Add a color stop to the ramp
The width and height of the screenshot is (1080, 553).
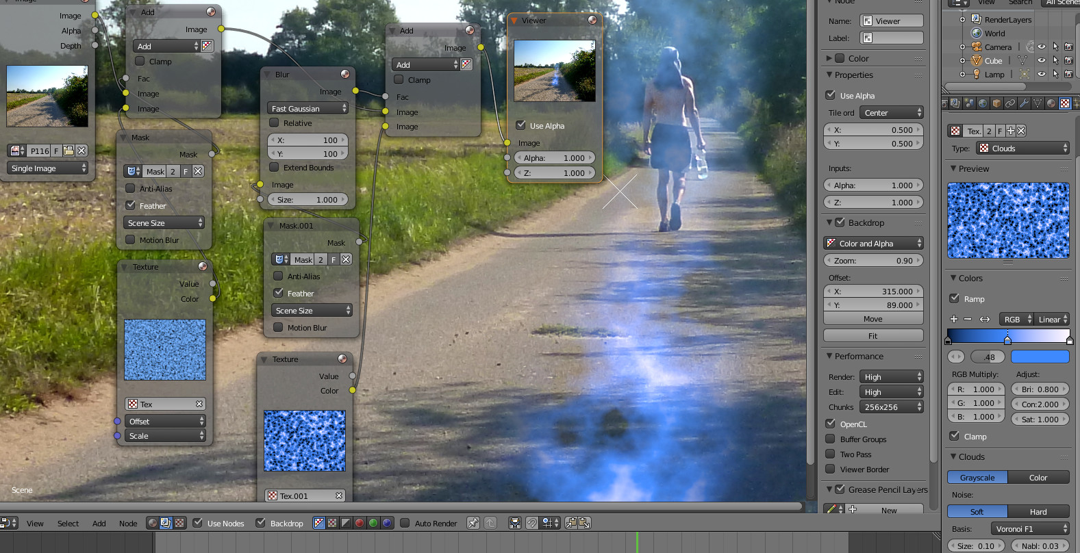[x=954, y=319]
